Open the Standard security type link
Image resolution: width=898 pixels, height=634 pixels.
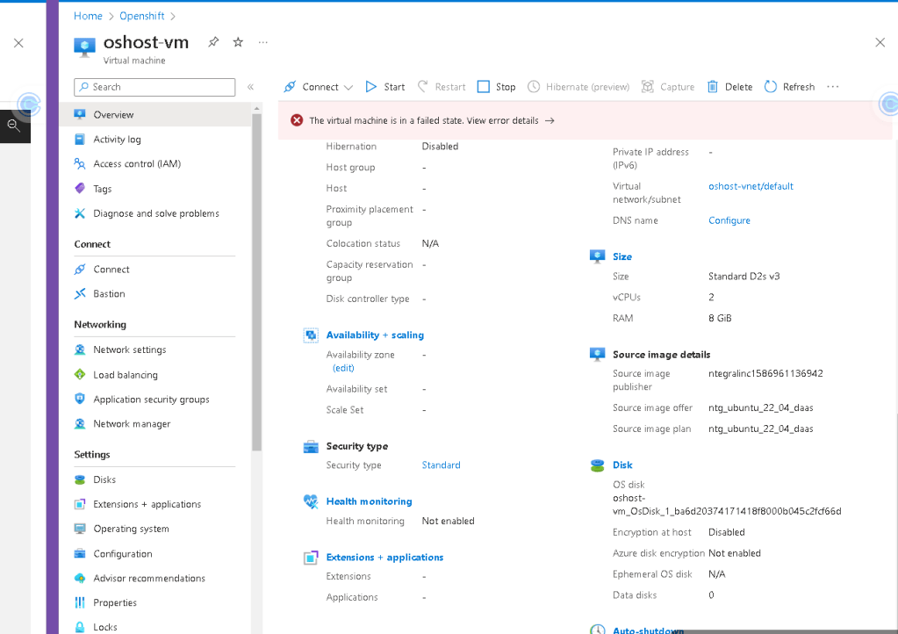441,465
